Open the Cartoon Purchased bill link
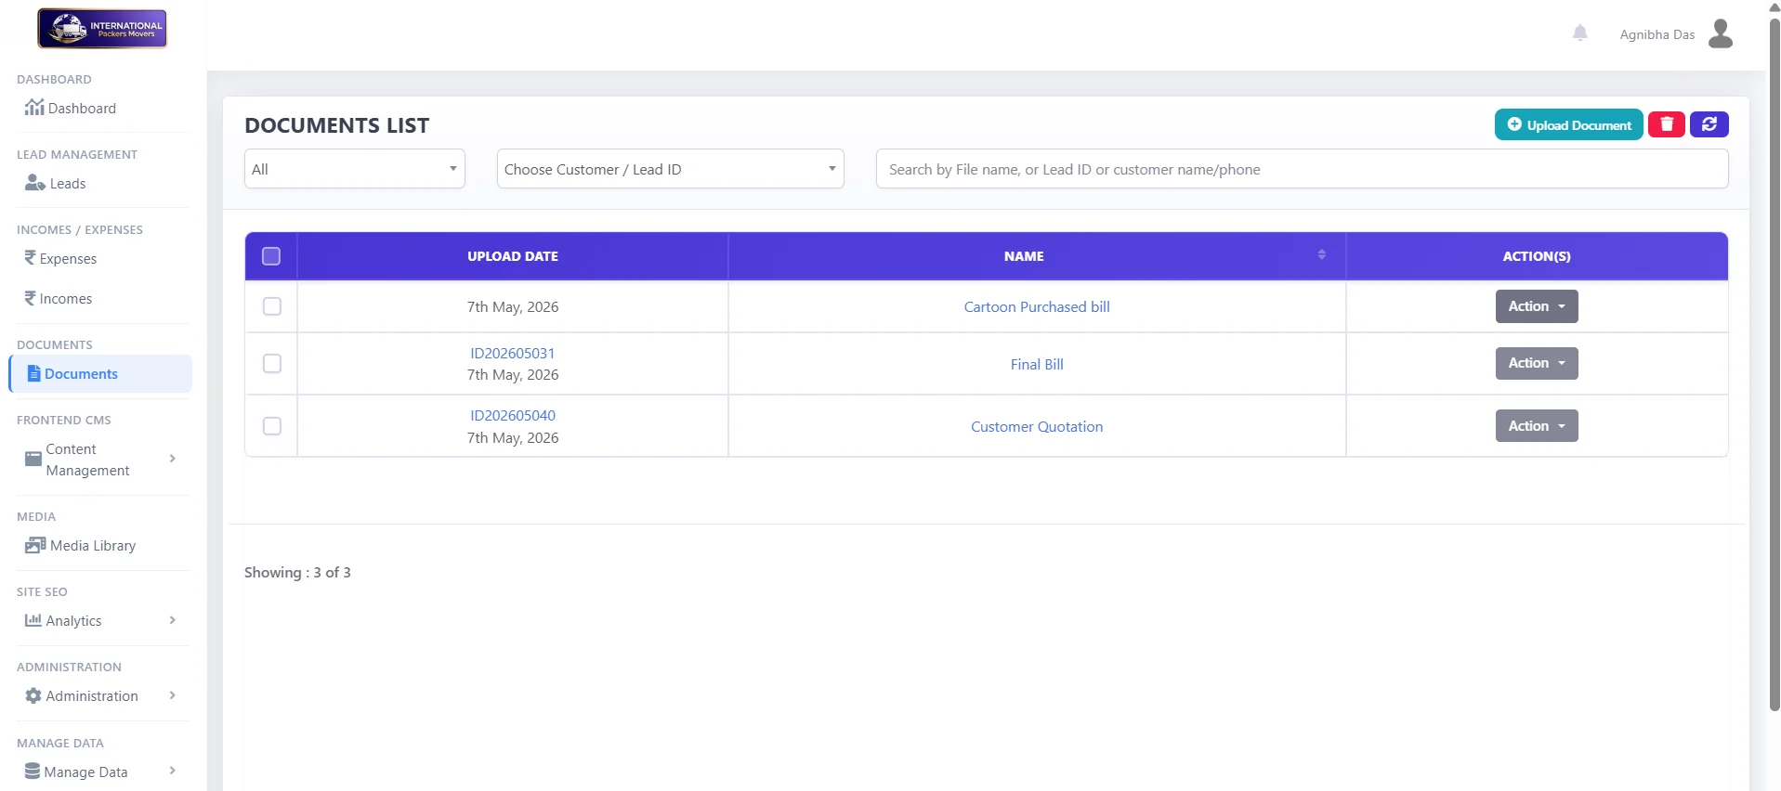The height and width of the screenshot is (791, 1781). [x=1037, y=306]
